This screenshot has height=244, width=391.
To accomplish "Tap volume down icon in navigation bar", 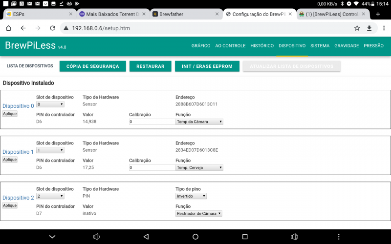I will coord(96,237).
